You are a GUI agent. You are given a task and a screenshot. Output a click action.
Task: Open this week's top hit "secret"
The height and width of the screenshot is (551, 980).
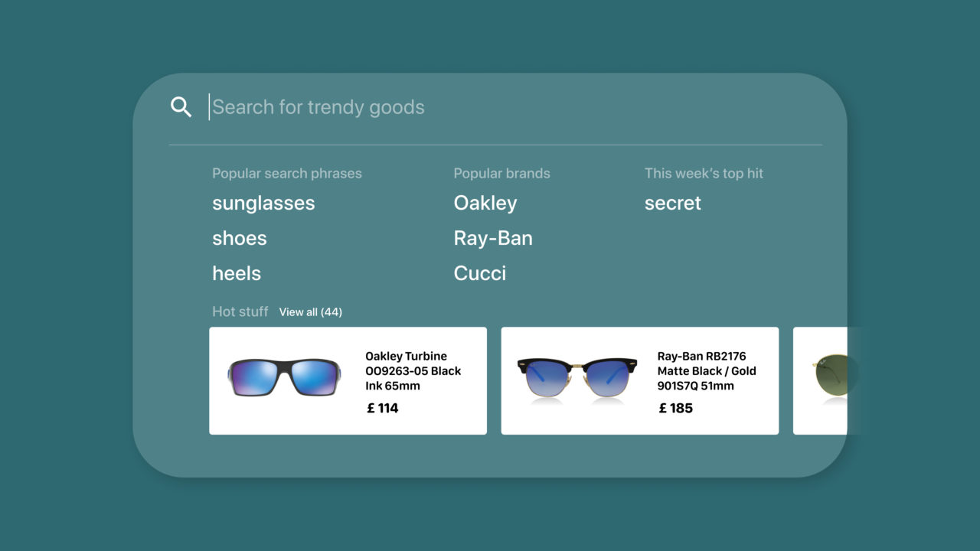[673, 204]
